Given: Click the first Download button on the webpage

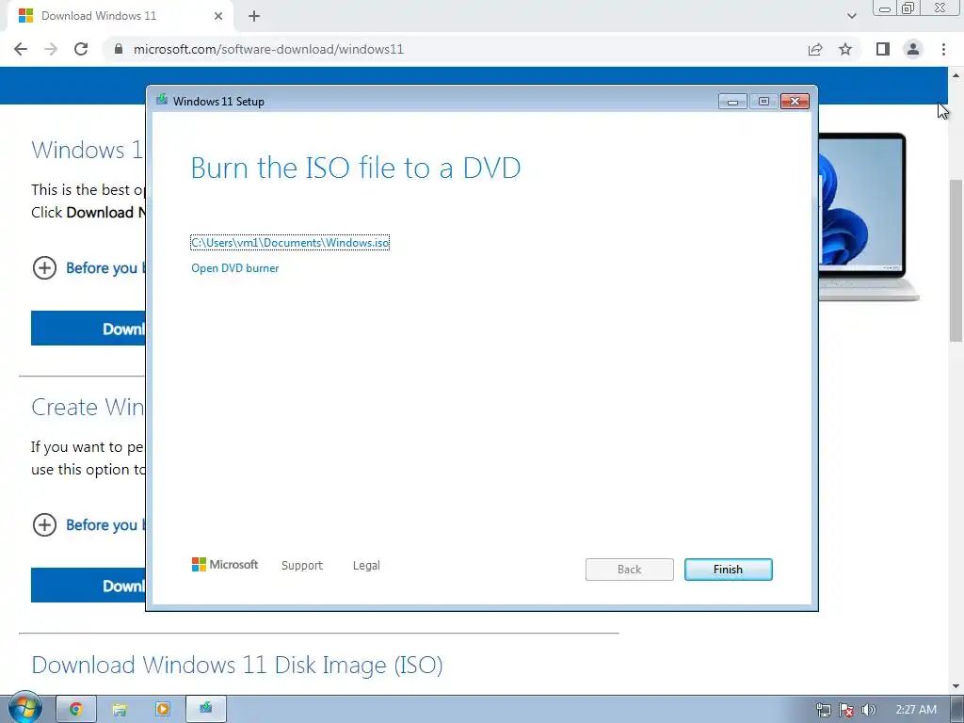Looking at the screenshot, I should pos(88,329).
